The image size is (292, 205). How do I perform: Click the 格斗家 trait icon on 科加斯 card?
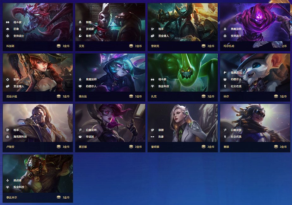(x=8, y=22)
